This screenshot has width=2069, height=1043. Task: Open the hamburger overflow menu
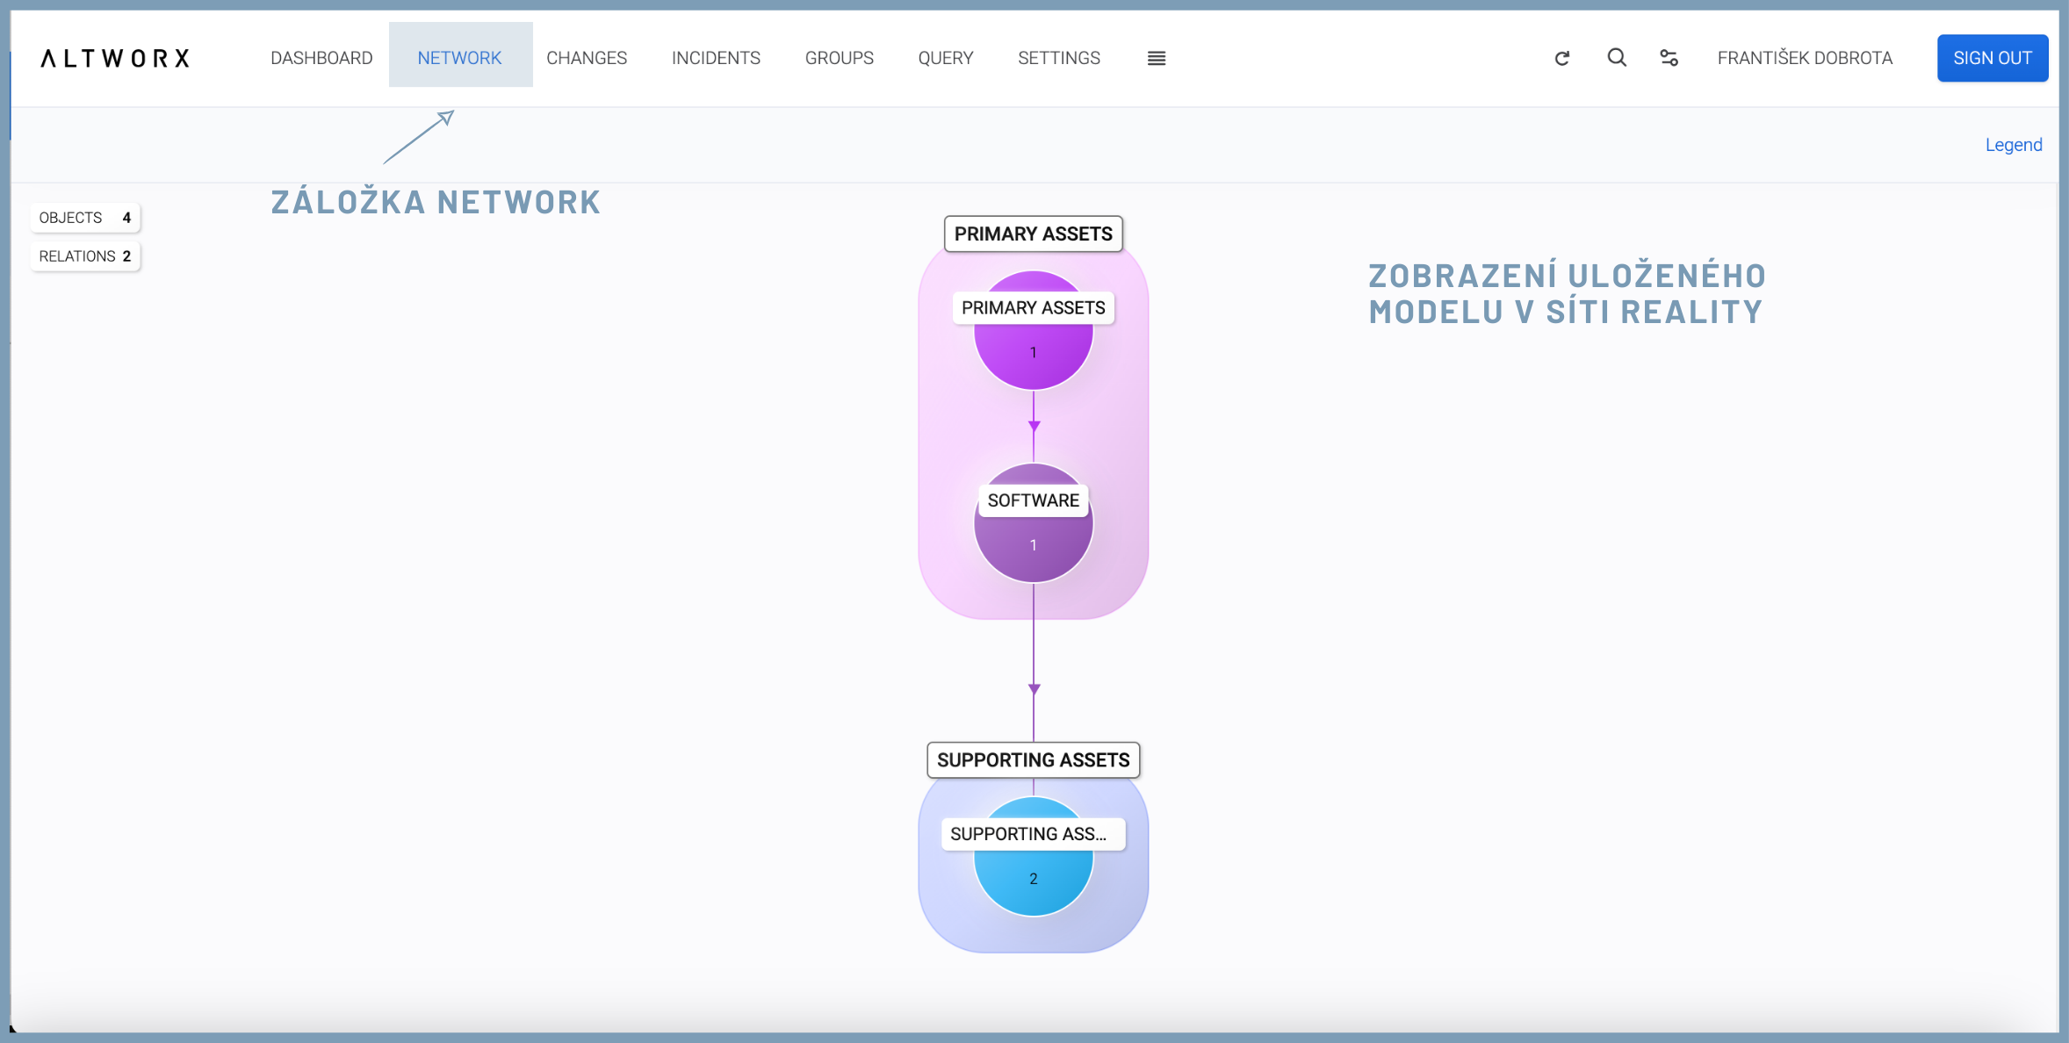[1157, 58]
